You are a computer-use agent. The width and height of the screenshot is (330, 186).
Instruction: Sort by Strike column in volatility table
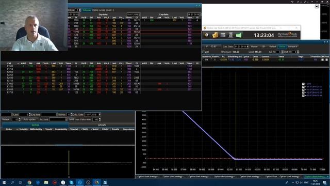pyautogui.click(x=9, y=129)
